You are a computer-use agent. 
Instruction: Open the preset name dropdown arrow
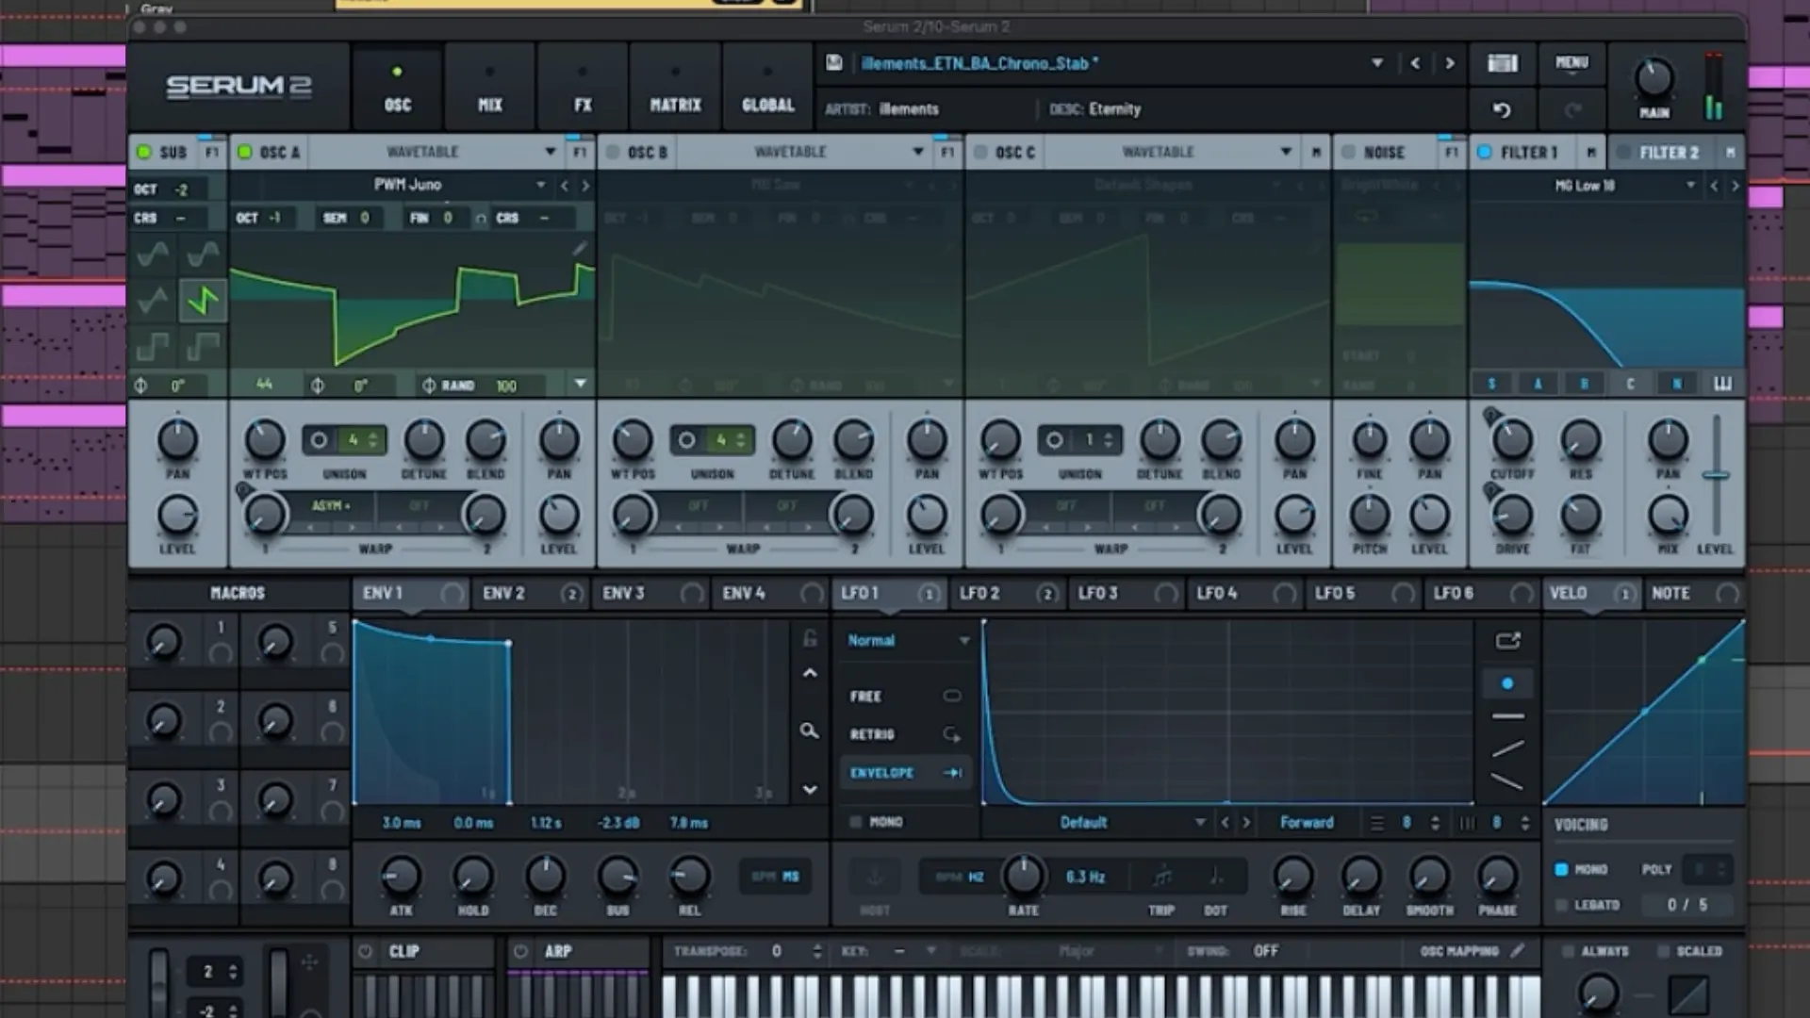[1377, 63]
